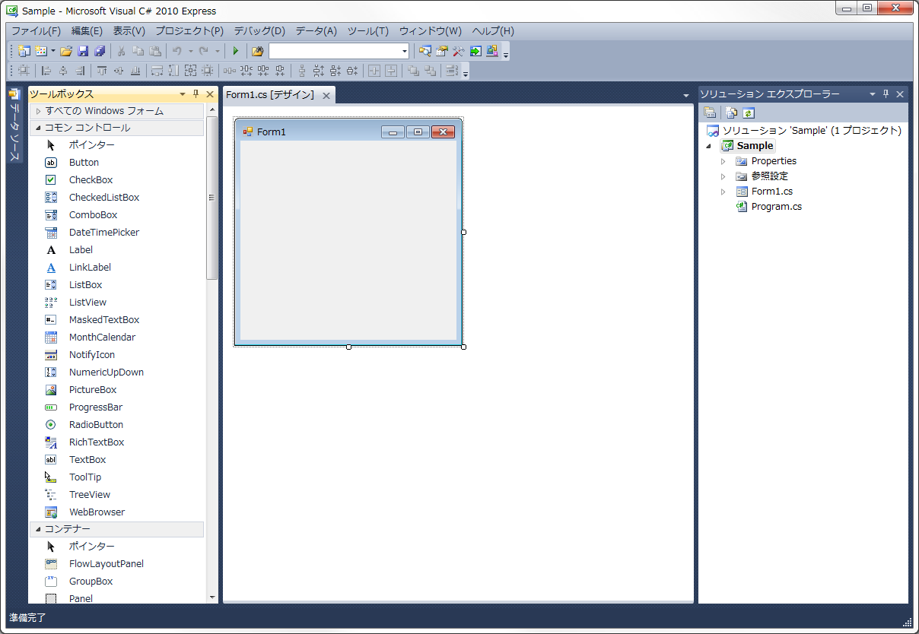
Task: Select the Button control in toolbox
Action: [116, 163]
